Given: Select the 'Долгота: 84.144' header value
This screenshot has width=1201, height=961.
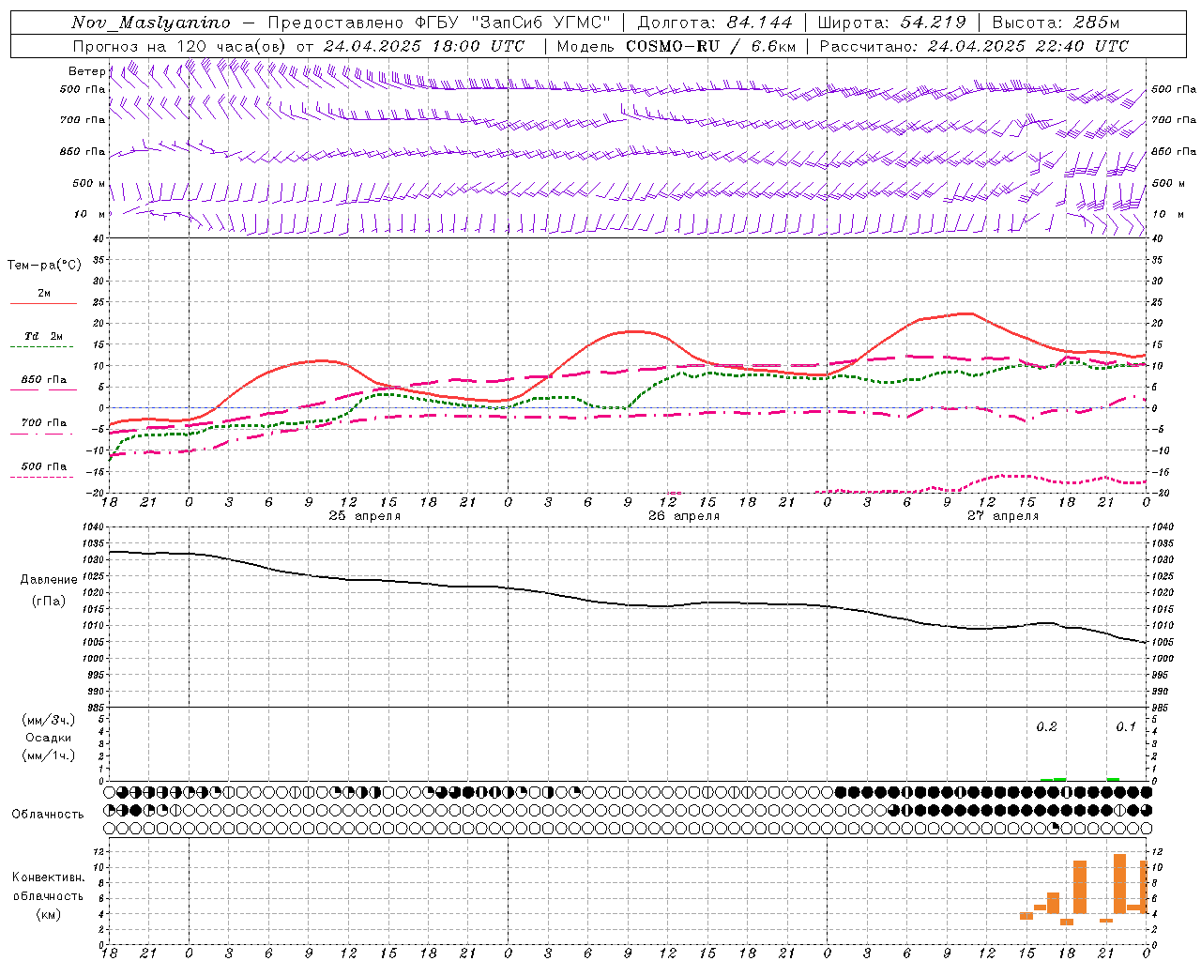Looking at the screenshot, I should pyautogui.click(x=715, y=23).
